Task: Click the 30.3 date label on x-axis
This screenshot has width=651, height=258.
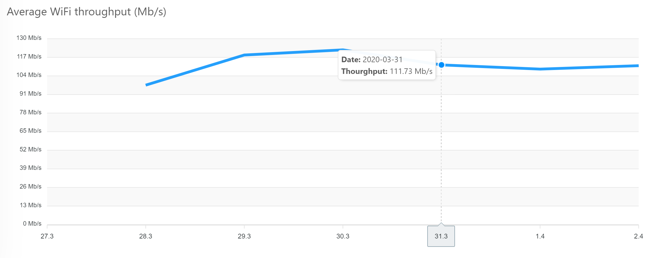Action: point(343,236)
